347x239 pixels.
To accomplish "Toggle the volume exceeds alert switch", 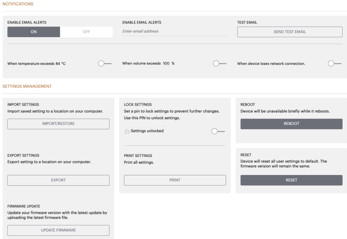I will click(x=219, y=63).
